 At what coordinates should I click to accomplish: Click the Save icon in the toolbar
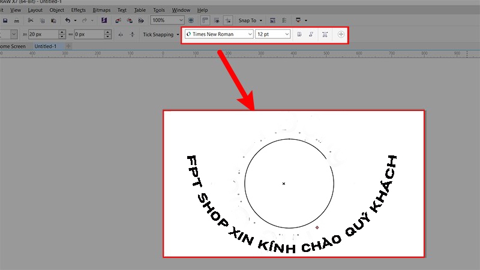5,20
